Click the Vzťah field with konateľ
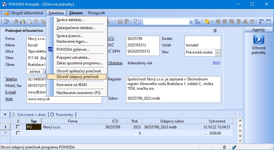274x150 pixels. pyautogui.click(x=203, y=45)
